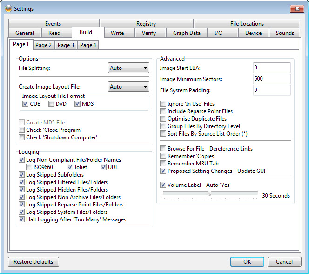Uncheck Volume Label - Auto 'Yes'
The image size is (309, 274).
point(163,185)
